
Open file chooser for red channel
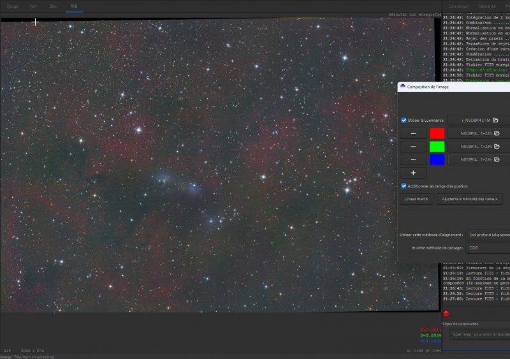point(479,133)
